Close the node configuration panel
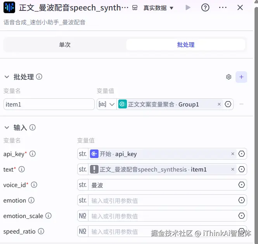 click(x=240, y=7)
